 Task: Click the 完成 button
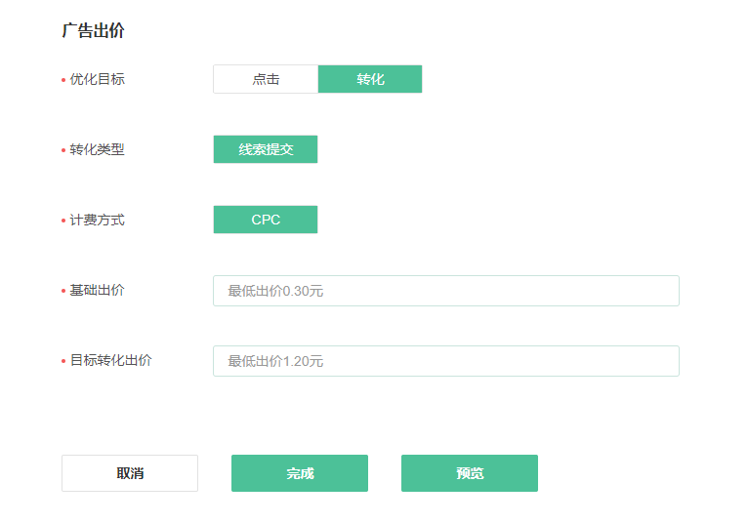[300, 473]
